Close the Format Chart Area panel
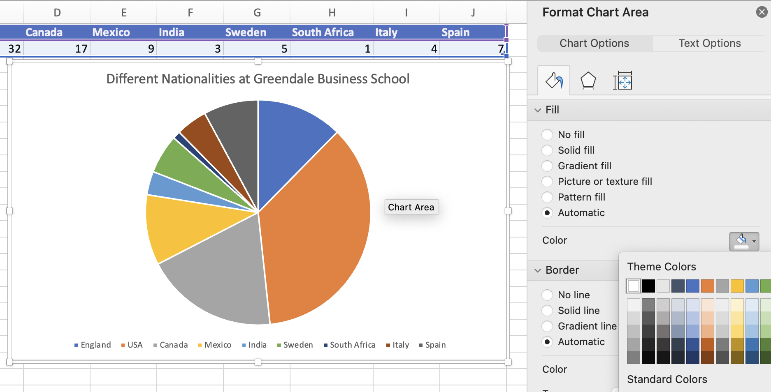Screen dimensions: 771x392 tap(762, 12)
